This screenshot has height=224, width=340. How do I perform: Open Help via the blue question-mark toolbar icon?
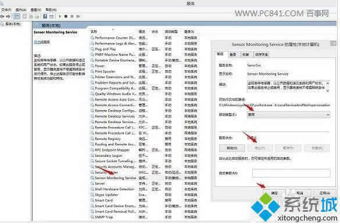45,16
